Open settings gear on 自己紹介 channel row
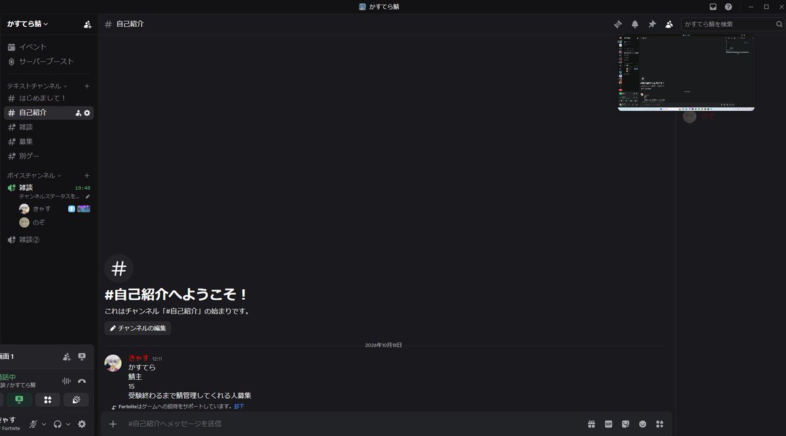The width and height of the screenshot is (786, 436). [x=87, y=113]
